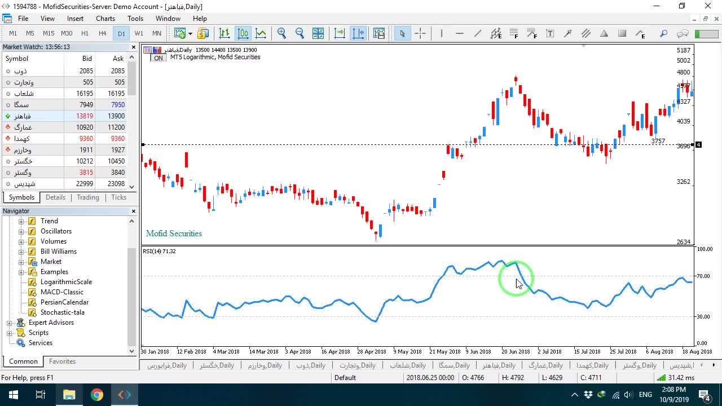Click the Market Watch vertical scrollbar
The image size is (722, 406).
pyautogui.click(x=132, y=122)
